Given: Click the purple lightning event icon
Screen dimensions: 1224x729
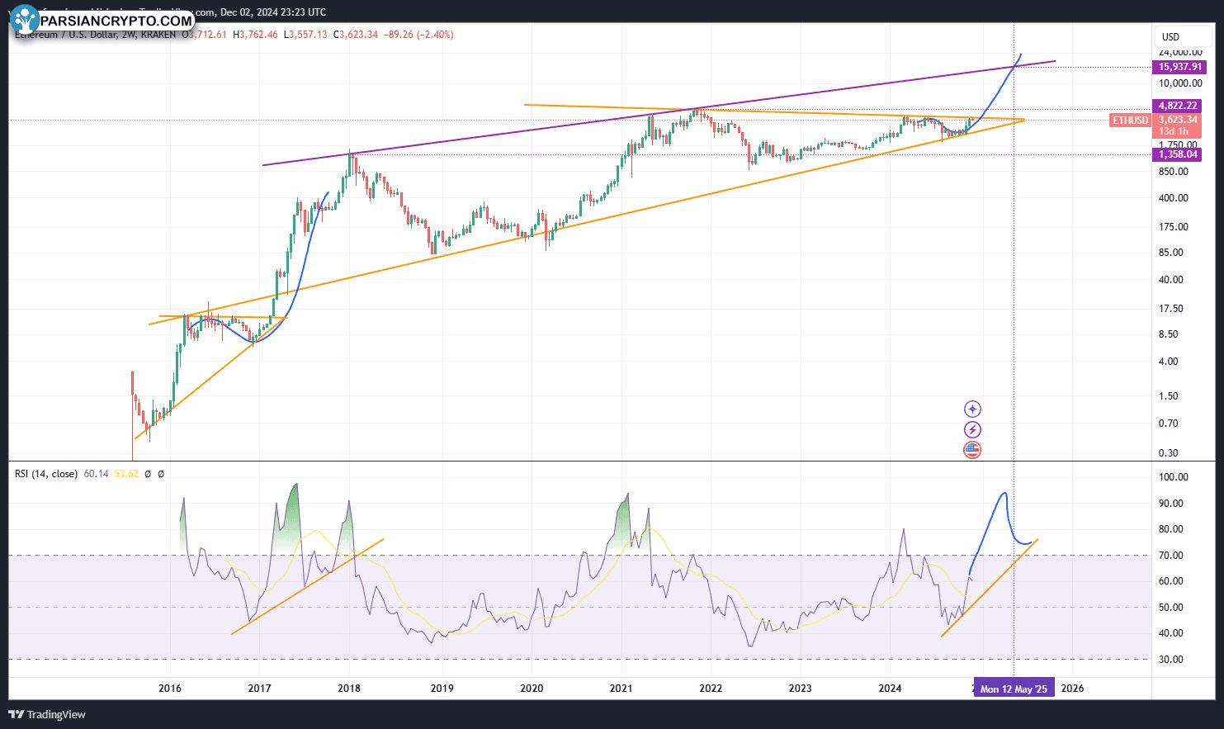Looking at the screenshot, I should 973,429.
